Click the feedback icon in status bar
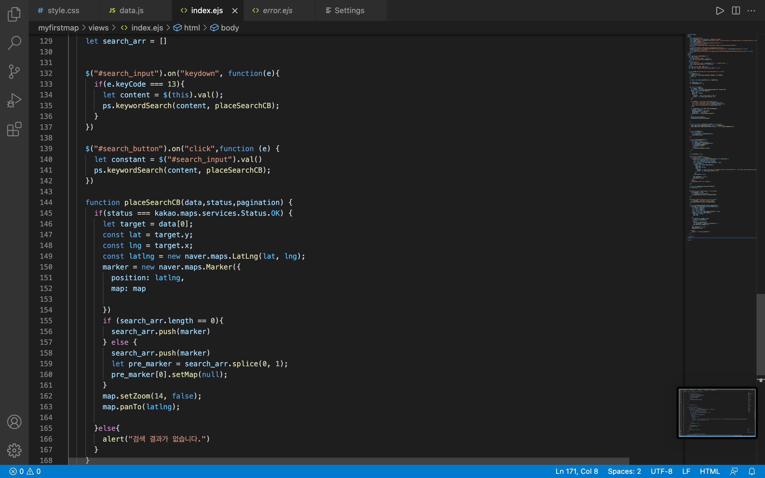The width and height of the screenshot is (765, 478). (734, 471)
